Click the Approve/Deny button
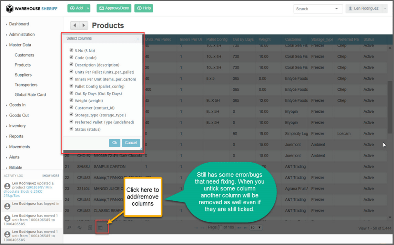The image size is (394, 245). (114, 8)
